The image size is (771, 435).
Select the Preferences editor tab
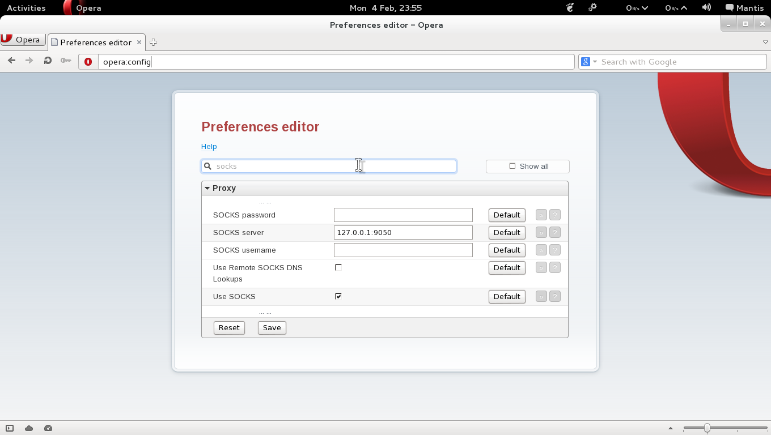point(96,42)
